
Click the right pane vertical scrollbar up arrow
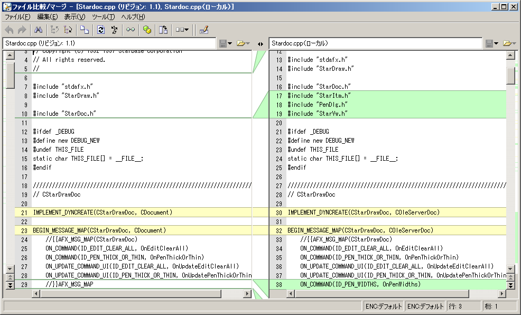pyautogui.click(x=511, y=55)
